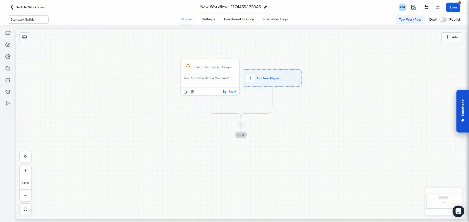Save the workflow
This screenshot has width=469, height=222.
[453, 7]
